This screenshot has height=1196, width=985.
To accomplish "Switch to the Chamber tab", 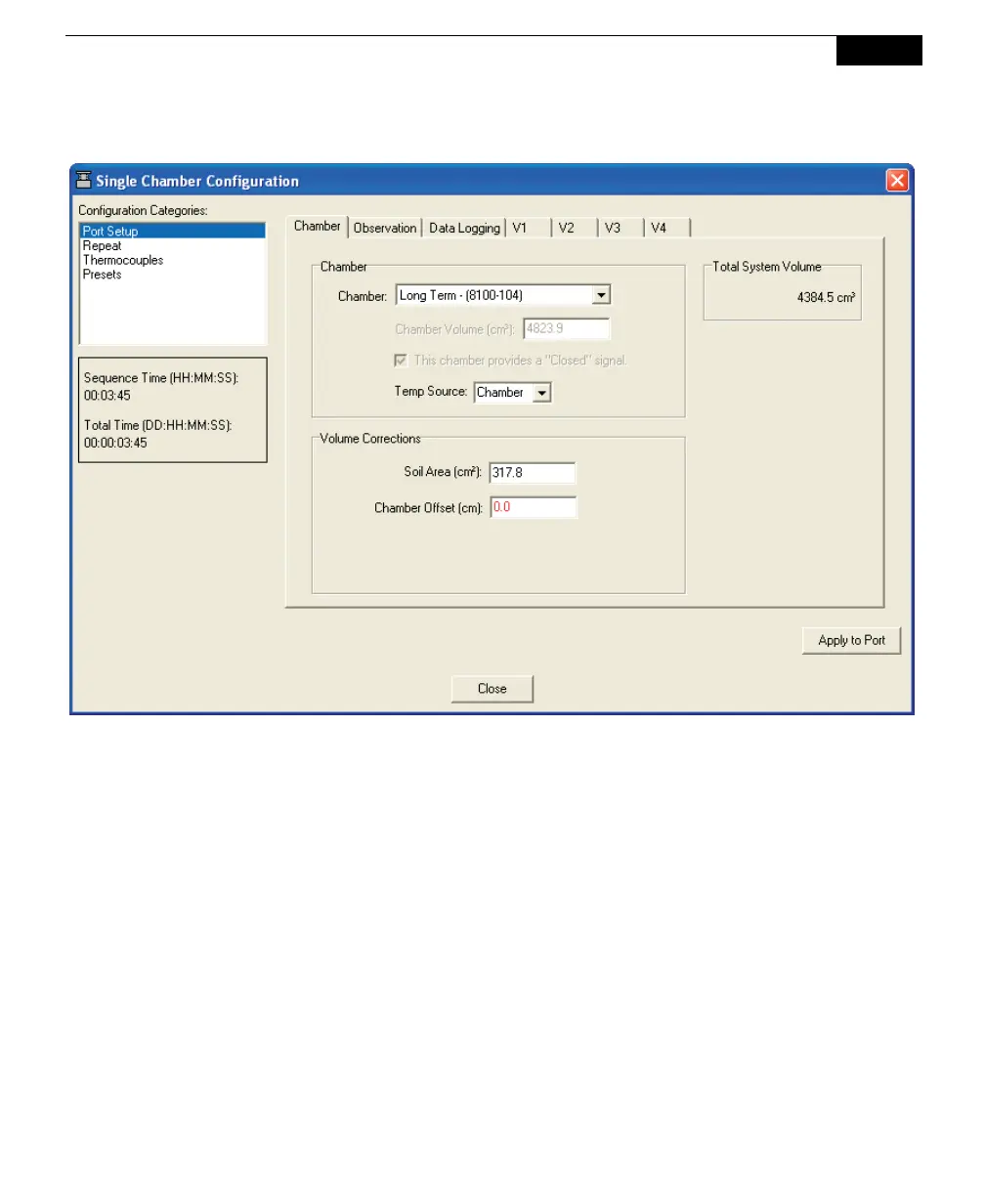I will click(x=318, y=226).
